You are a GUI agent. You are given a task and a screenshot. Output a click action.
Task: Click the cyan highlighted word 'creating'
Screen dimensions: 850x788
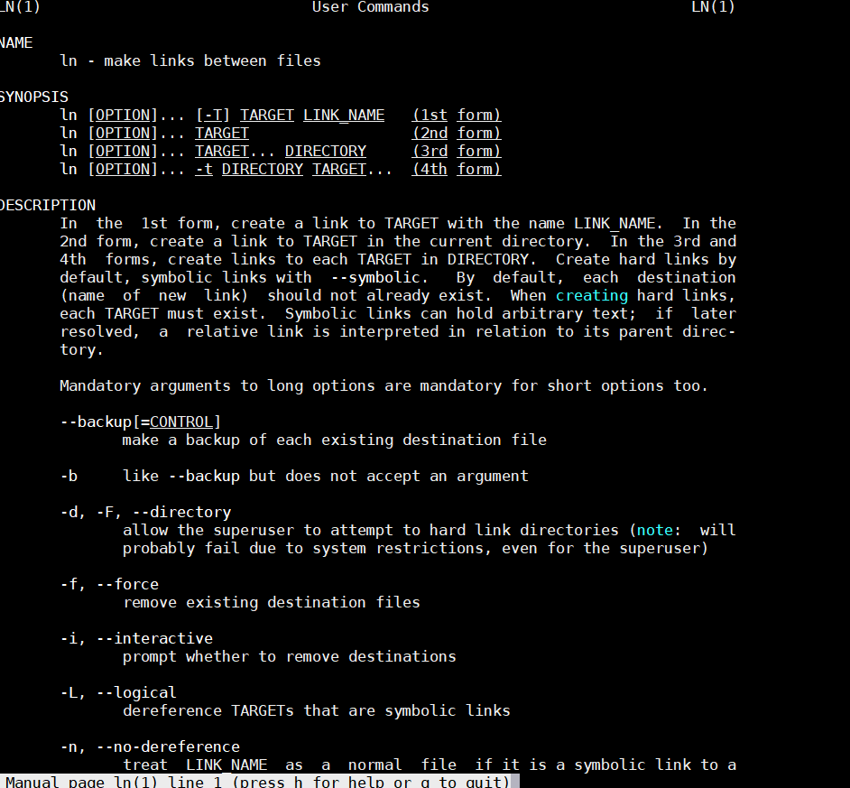click(x=592, y=295)
